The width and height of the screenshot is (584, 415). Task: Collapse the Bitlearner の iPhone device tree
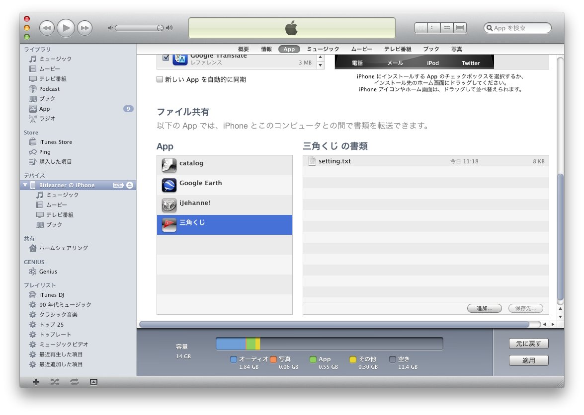[x=25, y=185]
